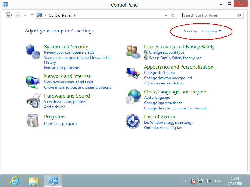Click Add a device link
Image resolution: width=250 pixels, height=187 pixels.
[55, 107]
